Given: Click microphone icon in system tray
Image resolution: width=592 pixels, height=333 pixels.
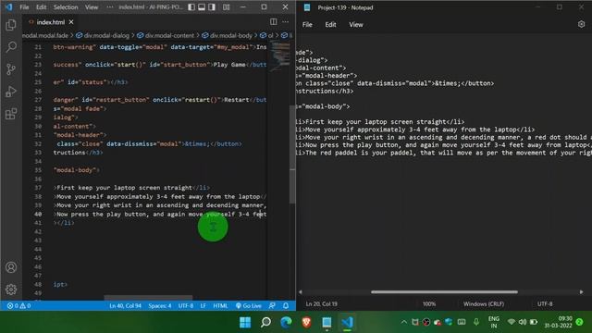Looking at the screenshot, I should [476, 322].
